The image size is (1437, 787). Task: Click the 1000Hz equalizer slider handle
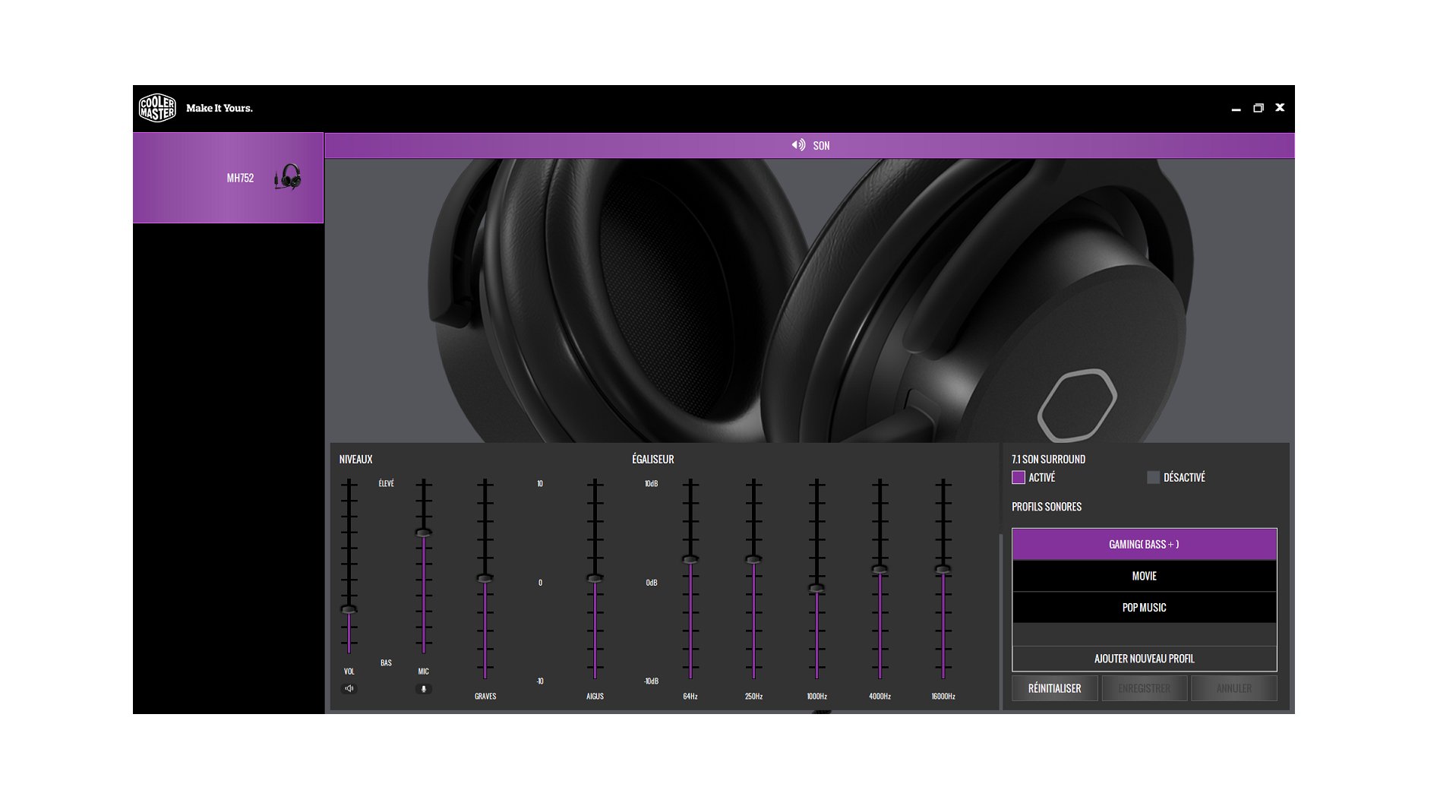816,588
